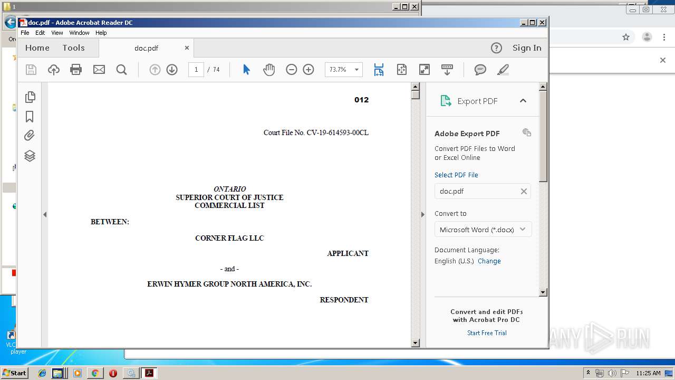Open the Find text magnifier icon
This screenshot has width=675, height=380.
(x=122, y=70)
